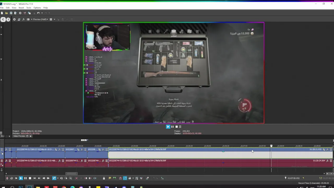Open overlays grid dropdown arrow
Viewport: 334px width, 188px height.
tap(54, 19)
